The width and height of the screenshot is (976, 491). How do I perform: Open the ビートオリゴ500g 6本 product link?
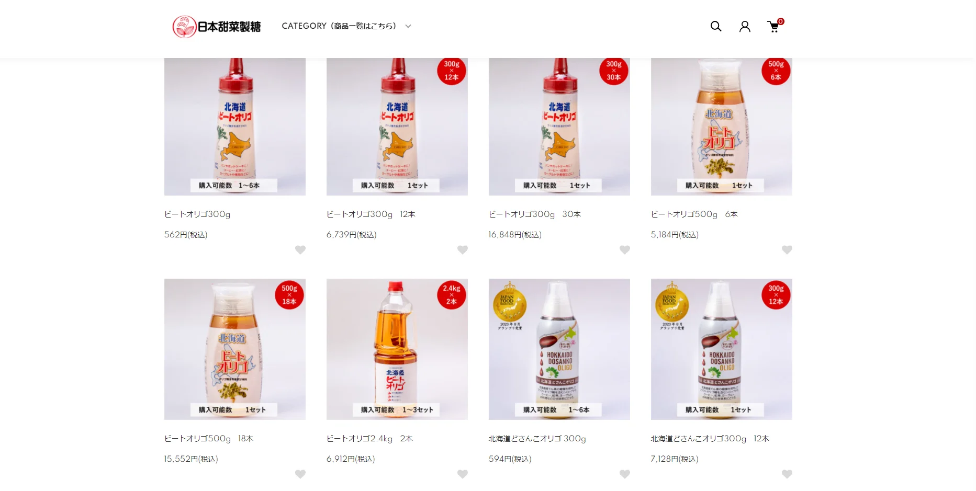(694, 214)
